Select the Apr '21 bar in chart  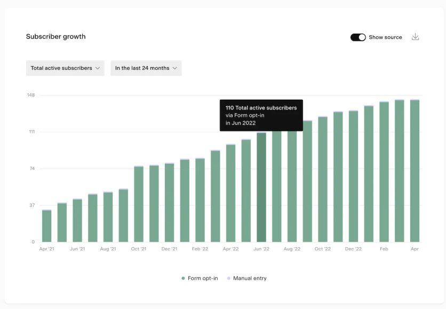[x=46, y=226]
